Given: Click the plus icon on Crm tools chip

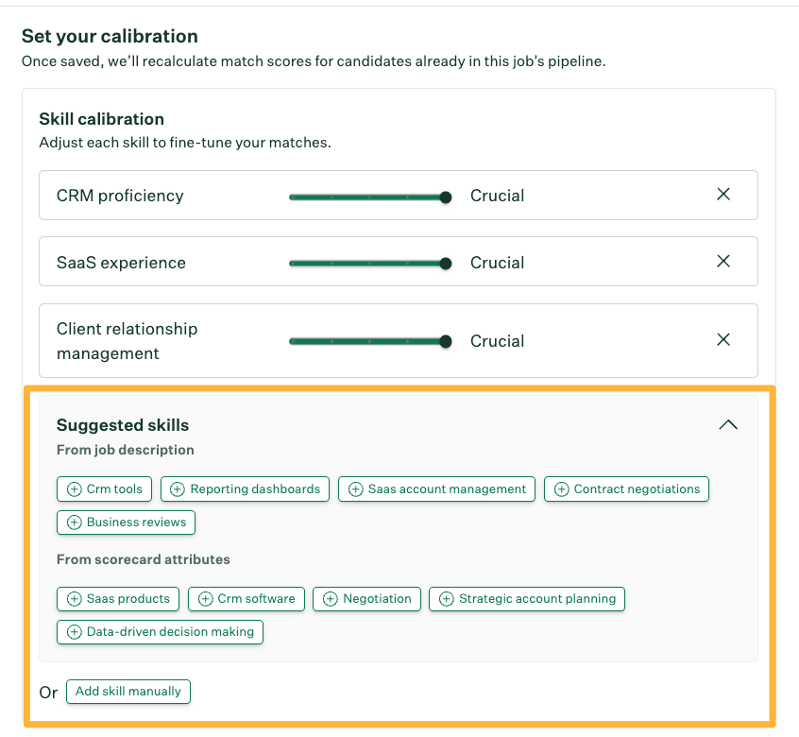Looking at the screenshot, I should click(75, 488).
